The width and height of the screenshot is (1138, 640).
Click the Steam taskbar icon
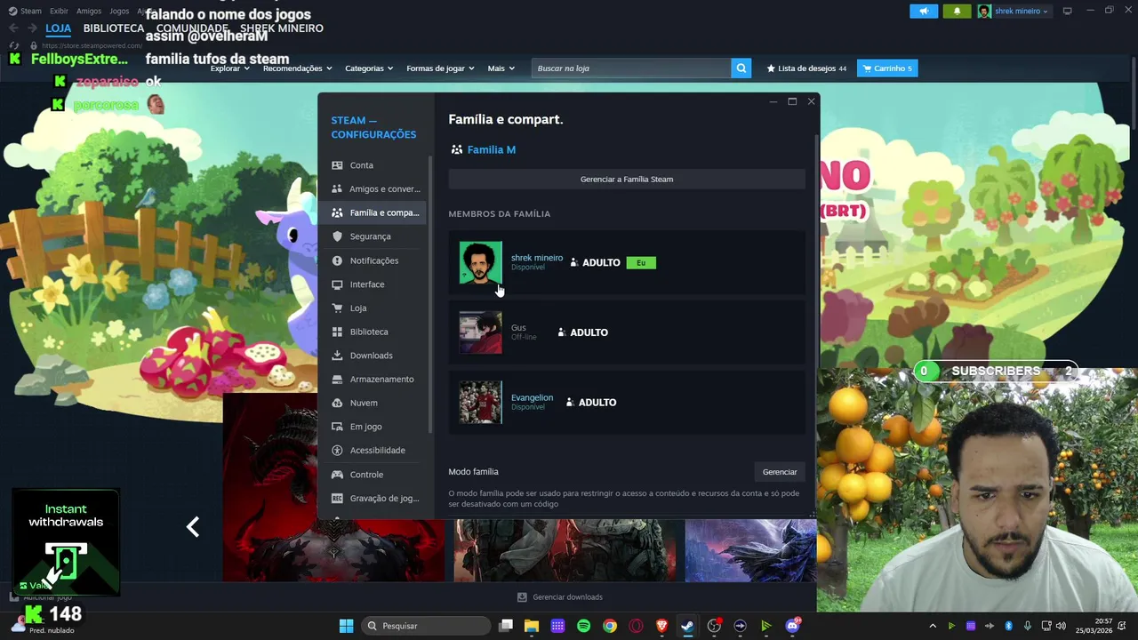click(687, 626)
